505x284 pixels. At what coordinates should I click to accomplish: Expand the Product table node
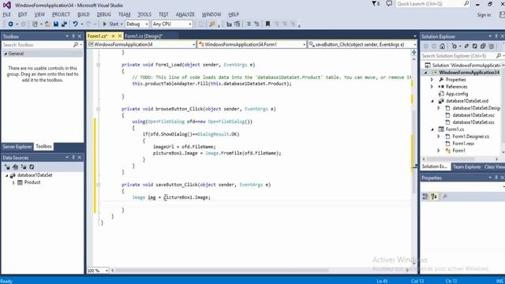(x=13, y=182)
